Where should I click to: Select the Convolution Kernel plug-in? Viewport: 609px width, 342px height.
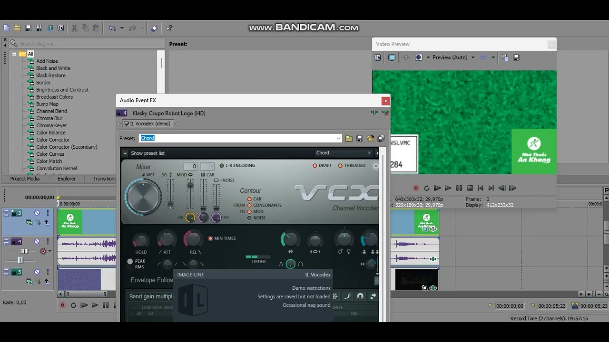click(x=56, y=168)
